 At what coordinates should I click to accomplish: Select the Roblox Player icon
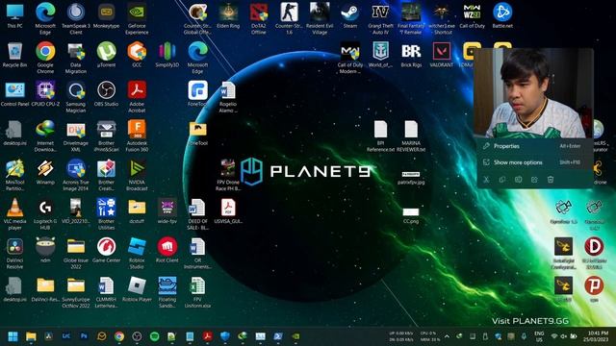tap(137, 289)
